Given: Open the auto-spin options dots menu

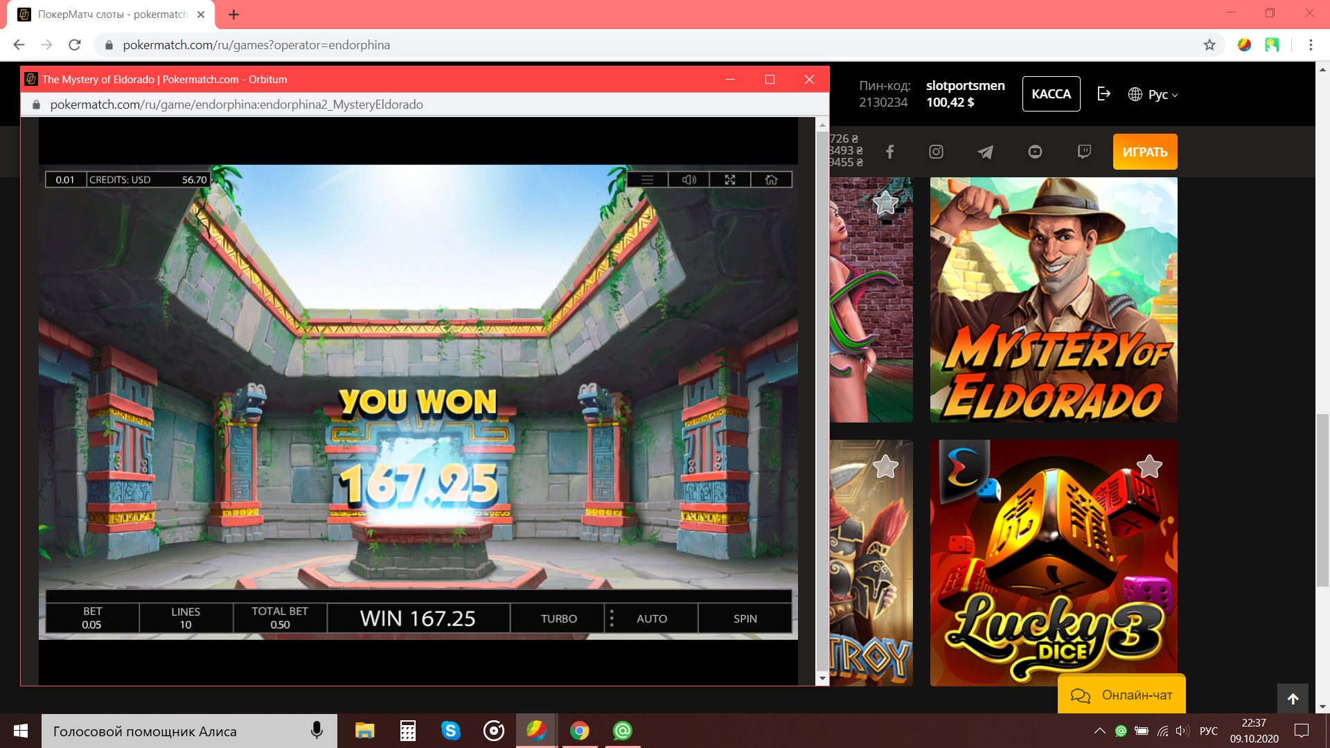Looking at the screenshot, I should click(x=611, y=618).
